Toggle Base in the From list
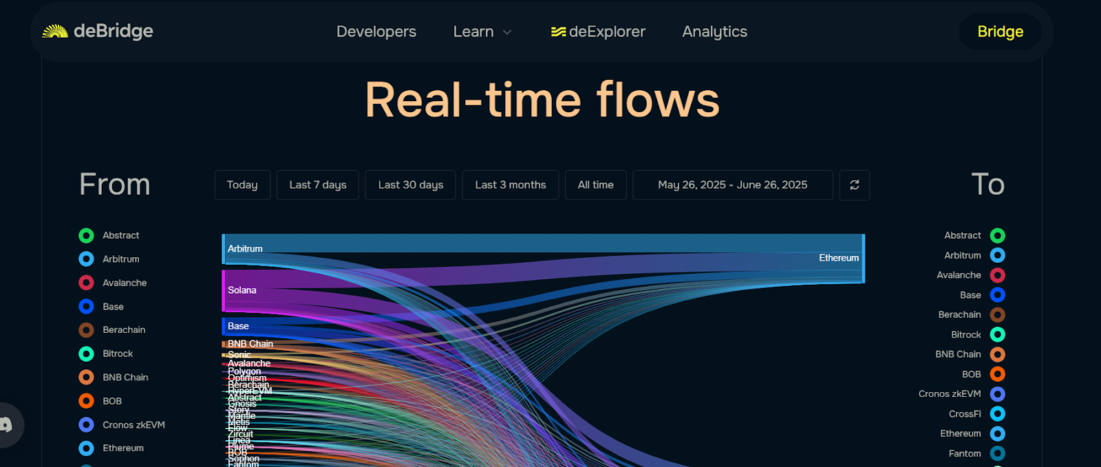This screenshot has width=1101, height=467. (x=101, y=307)
